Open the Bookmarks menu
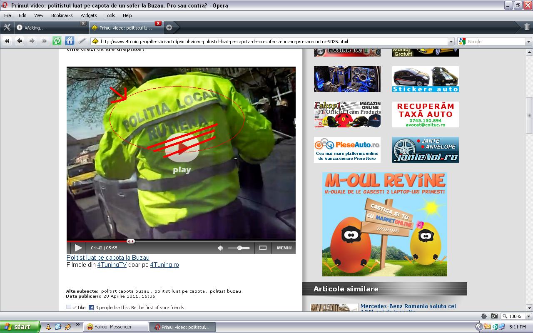Viewport: 533px width, 333px height. (62, 15)
